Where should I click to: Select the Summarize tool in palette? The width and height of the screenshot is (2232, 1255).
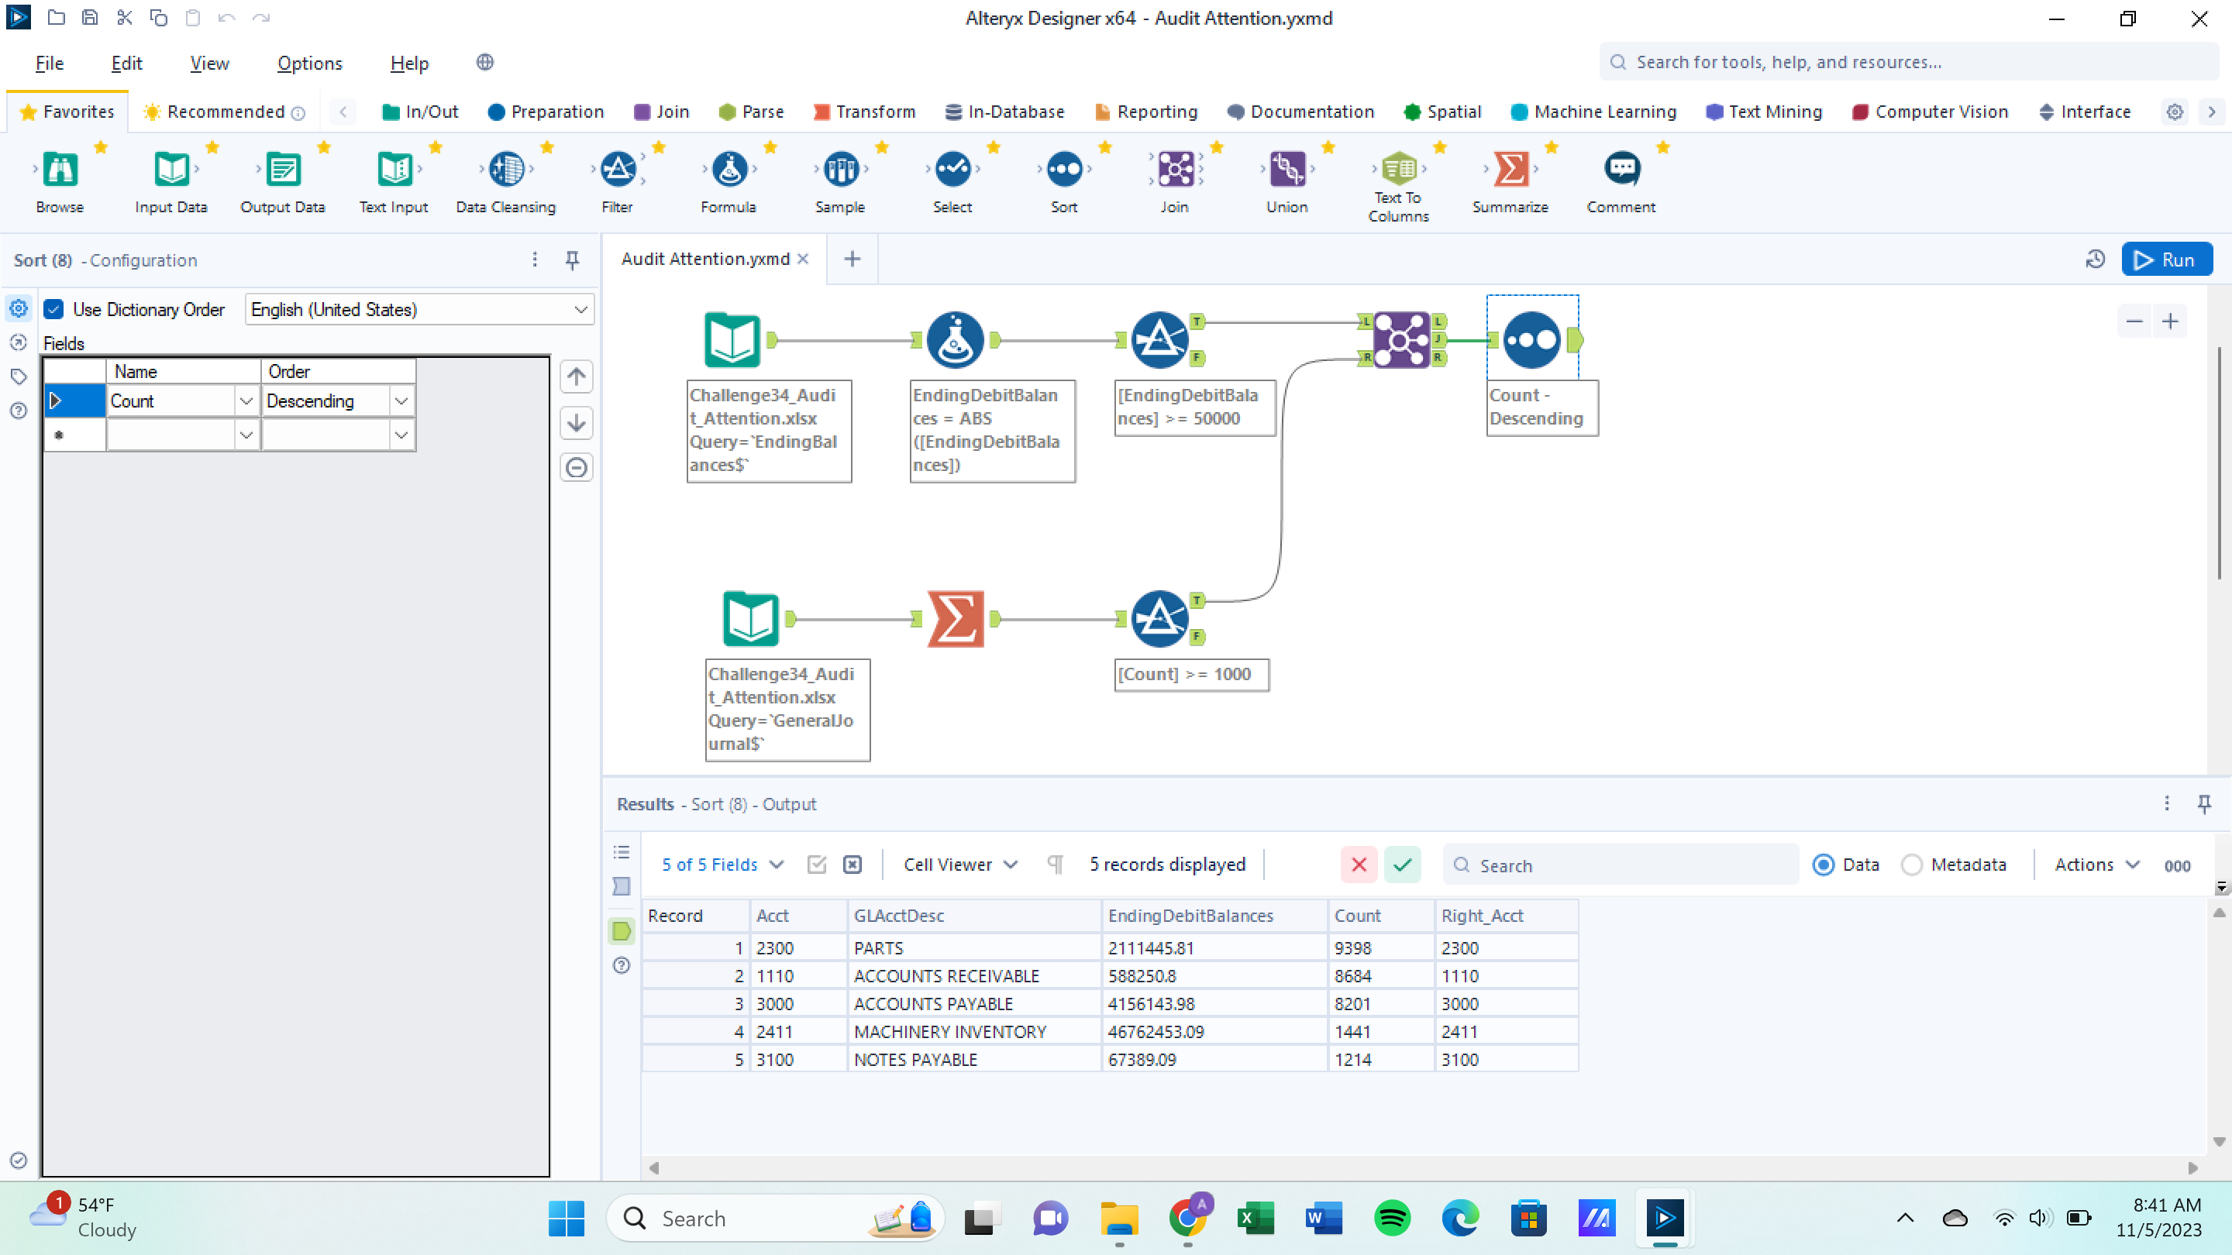point(1510,179)
